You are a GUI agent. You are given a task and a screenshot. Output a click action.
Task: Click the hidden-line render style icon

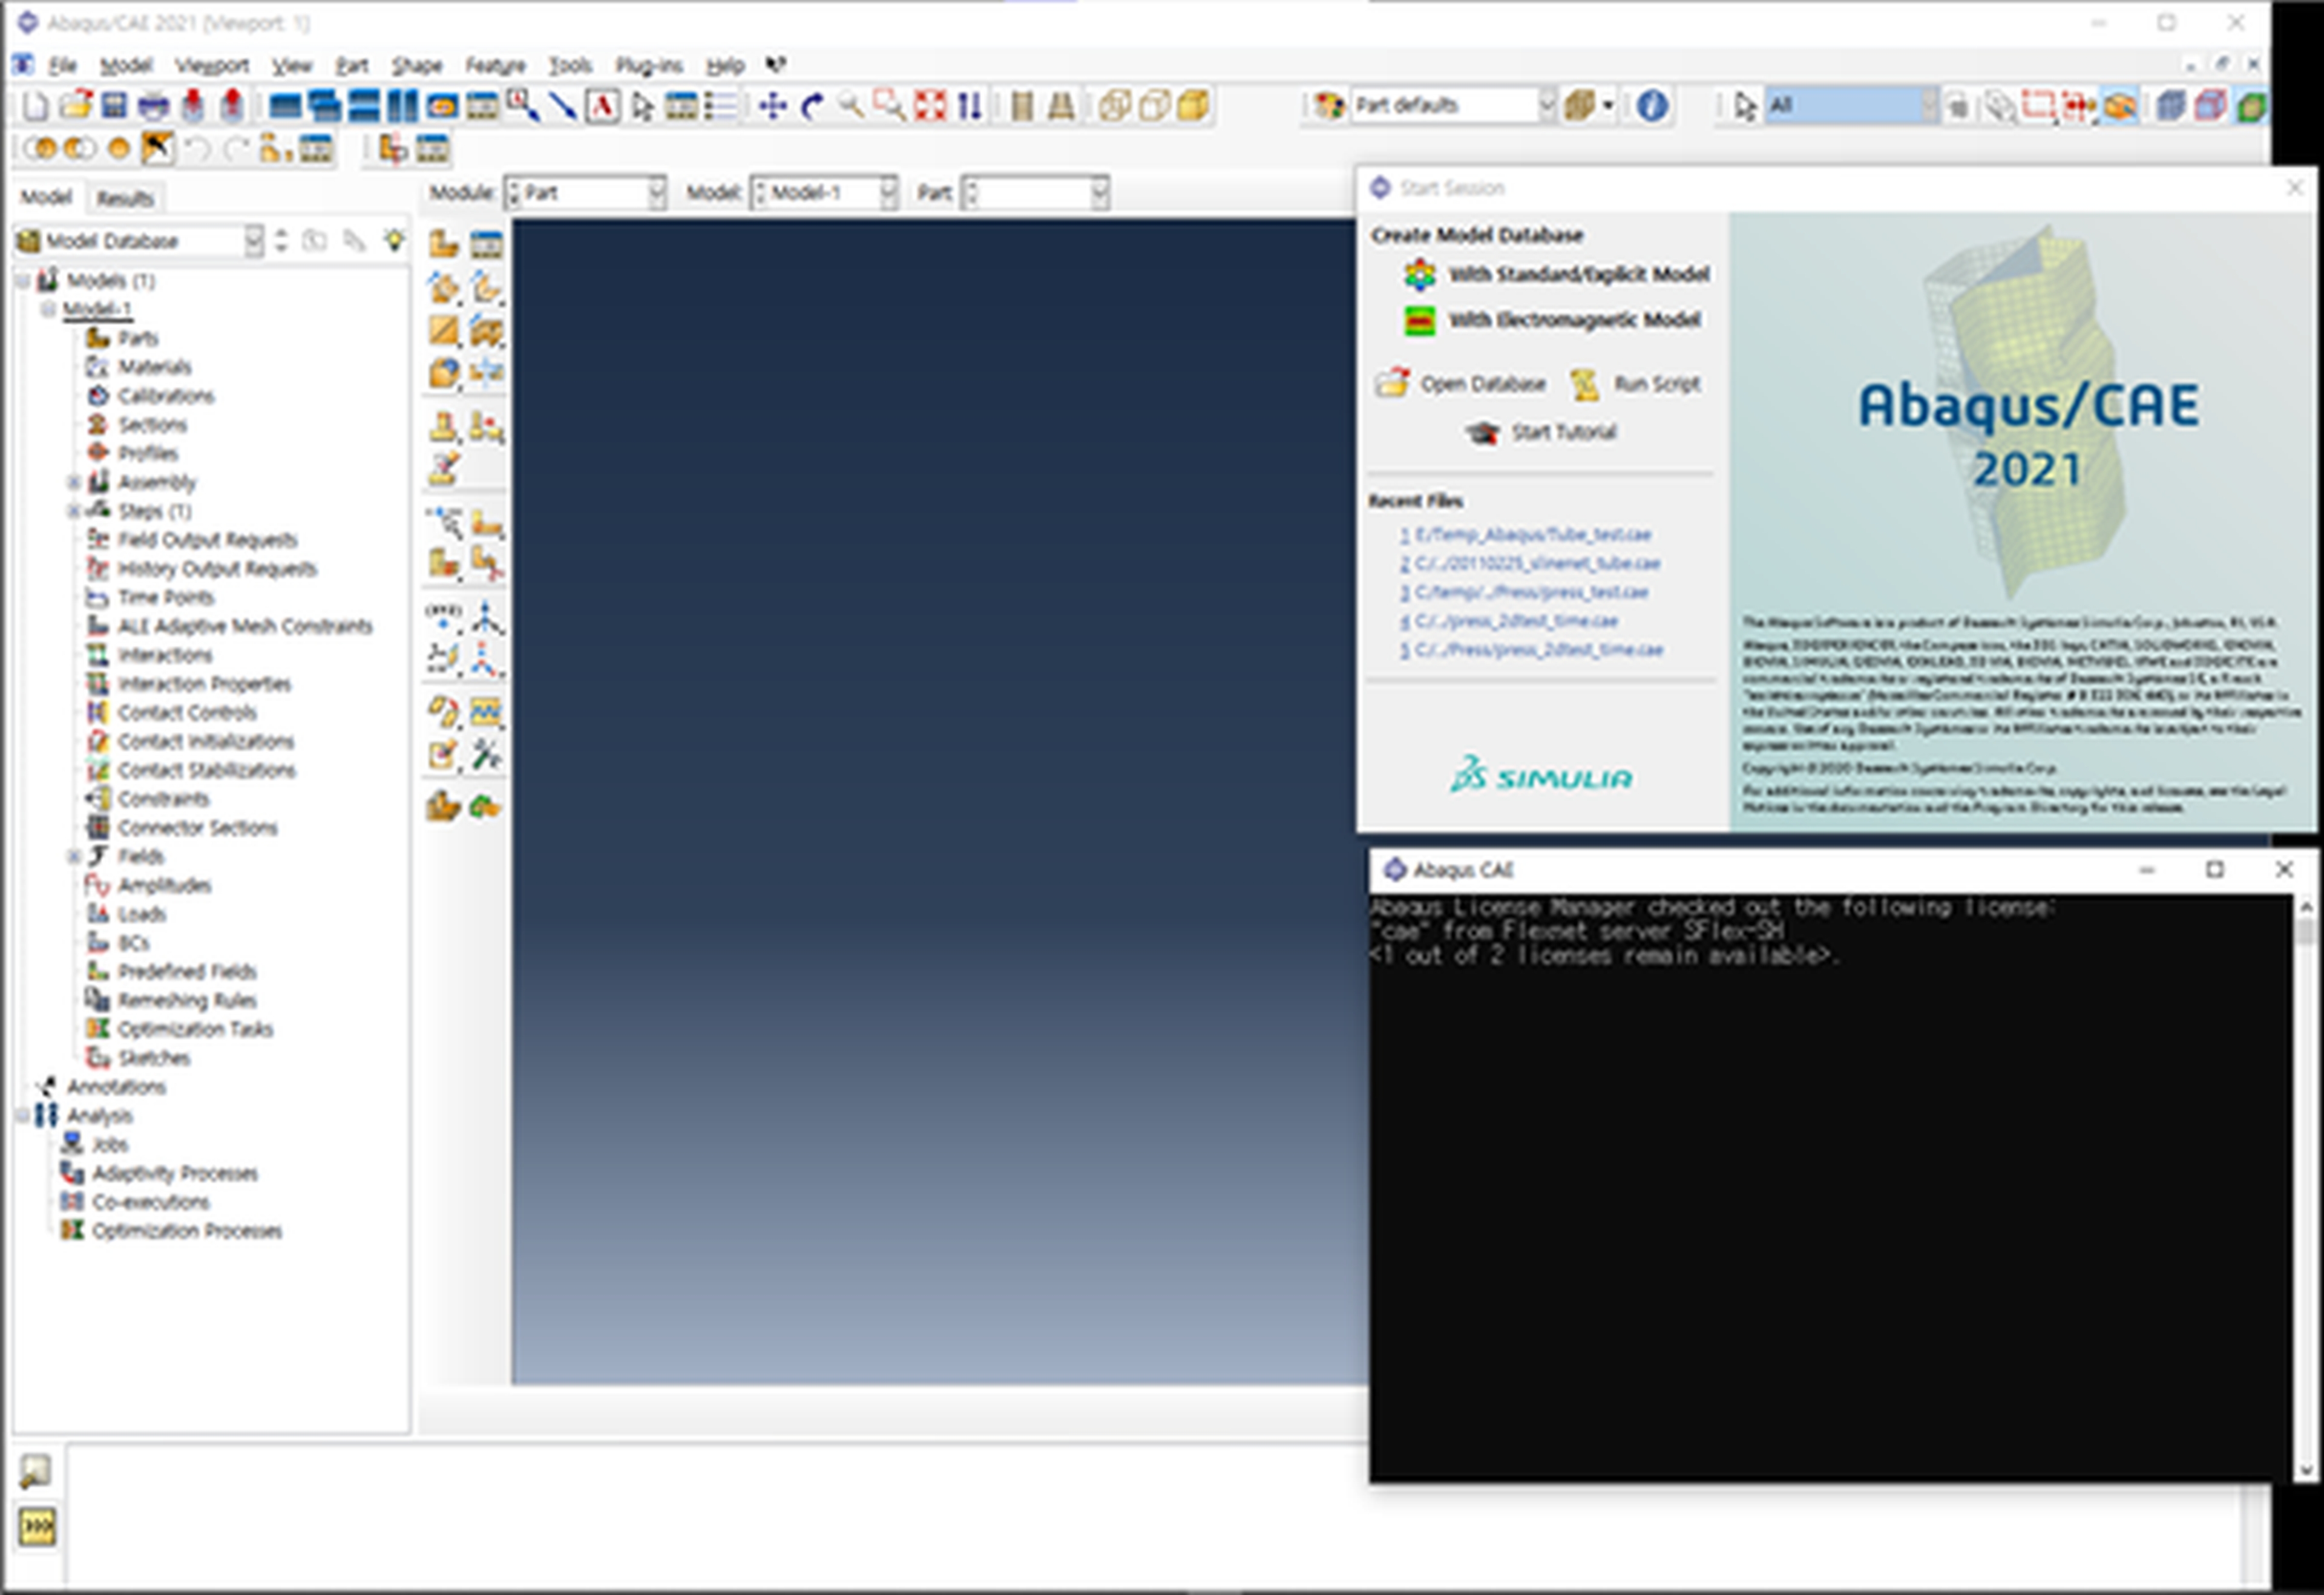click(1154, 105)
